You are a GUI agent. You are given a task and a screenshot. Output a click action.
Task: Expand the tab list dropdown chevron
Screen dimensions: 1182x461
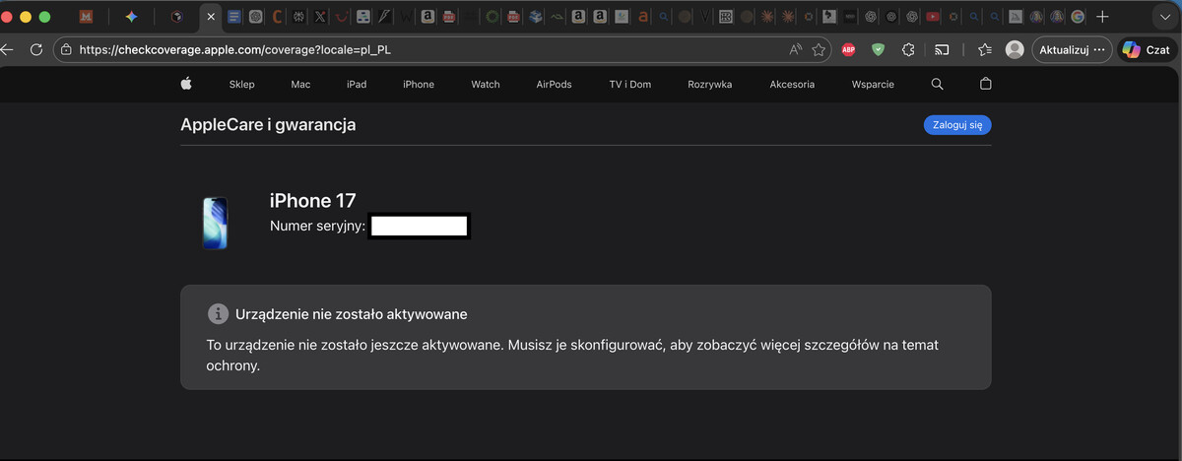1163,17
